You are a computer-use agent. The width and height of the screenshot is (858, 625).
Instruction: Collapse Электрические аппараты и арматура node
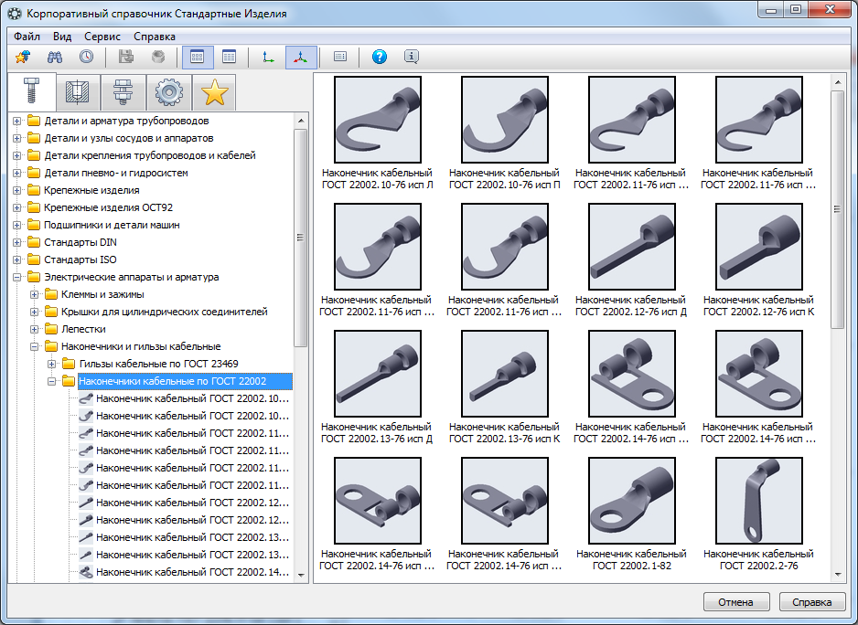pos(17,277)
